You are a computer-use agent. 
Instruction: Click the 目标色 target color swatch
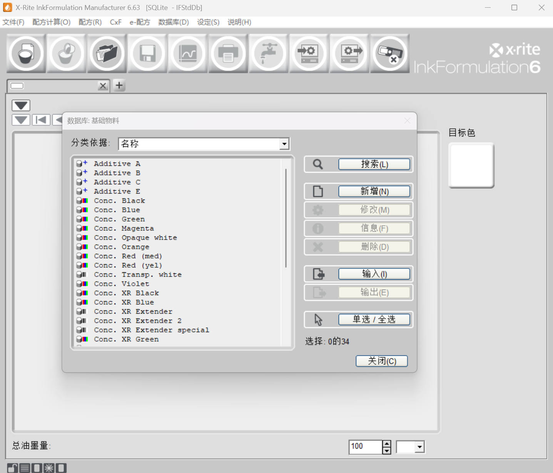pos(471,165)
